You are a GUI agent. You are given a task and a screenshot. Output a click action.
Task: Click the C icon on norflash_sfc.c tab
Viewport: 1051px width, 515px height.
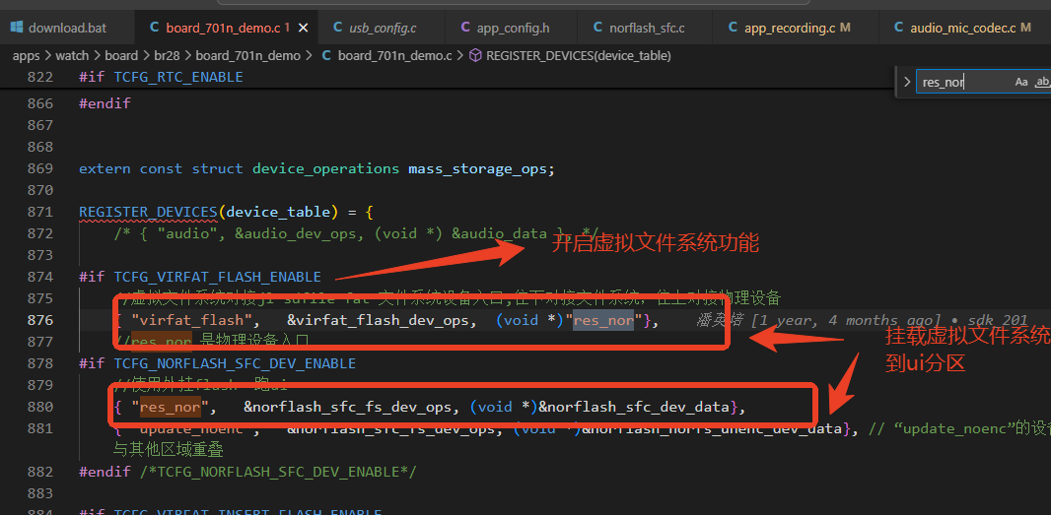click(597, 28)
